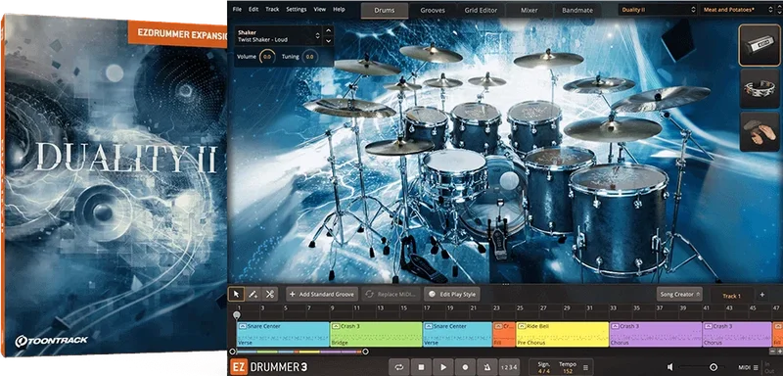Switch to the Bandmate tab
This screenshot has width=783, height=376.
(x=576, y=10)
